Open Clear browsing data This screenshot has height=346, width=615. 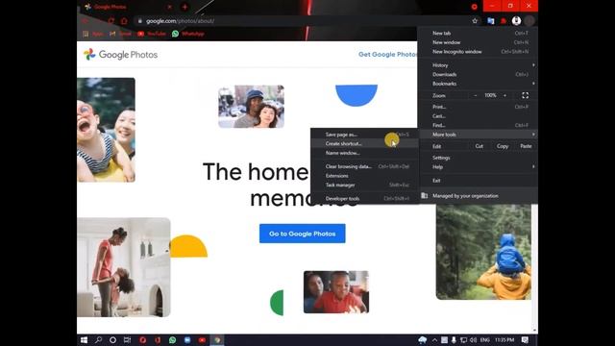pyautogui.click(x=363, y=166)
